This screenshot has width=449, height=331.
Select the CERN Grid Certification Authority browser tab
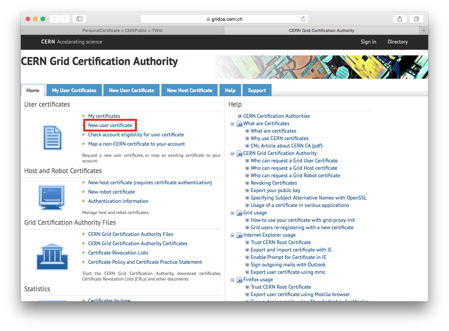tap(322, 30)
